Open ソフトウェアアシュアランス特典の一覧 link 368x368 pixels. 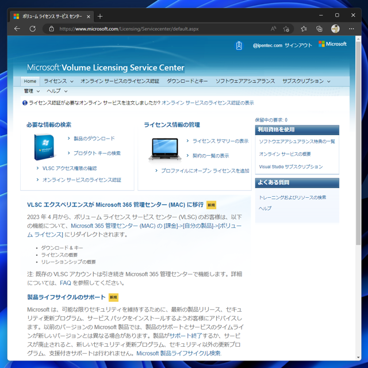pos(297,141)
